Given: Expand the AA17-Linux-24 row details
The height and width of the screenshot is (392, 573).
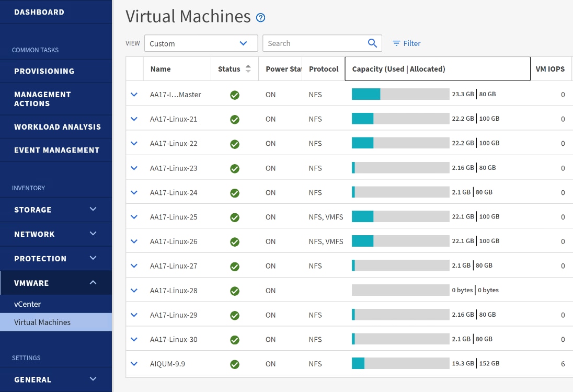Looking at the screenshot, I should coord(134,192).
